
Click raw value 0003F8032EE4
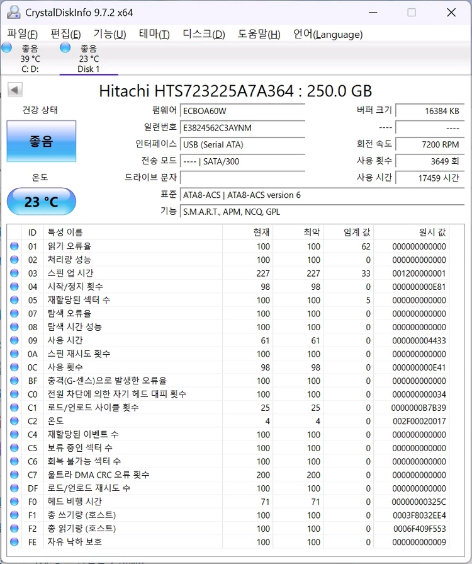(419, 515)
